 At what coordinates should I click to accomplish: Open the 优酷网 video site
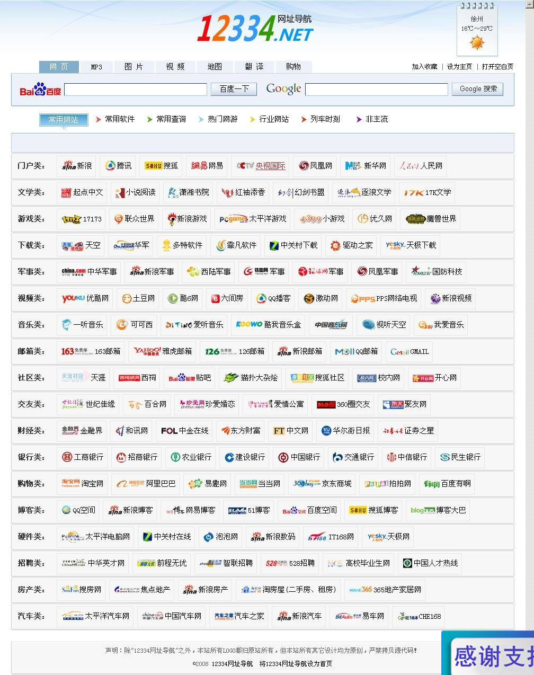click(x=85, y=298)
